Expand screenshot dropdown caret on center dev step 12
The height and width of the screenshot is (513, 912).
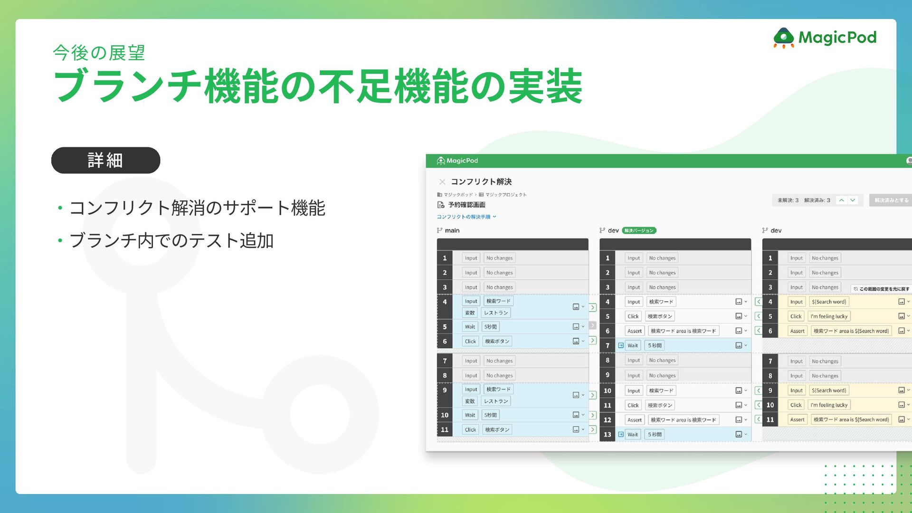tap(746, 419)
